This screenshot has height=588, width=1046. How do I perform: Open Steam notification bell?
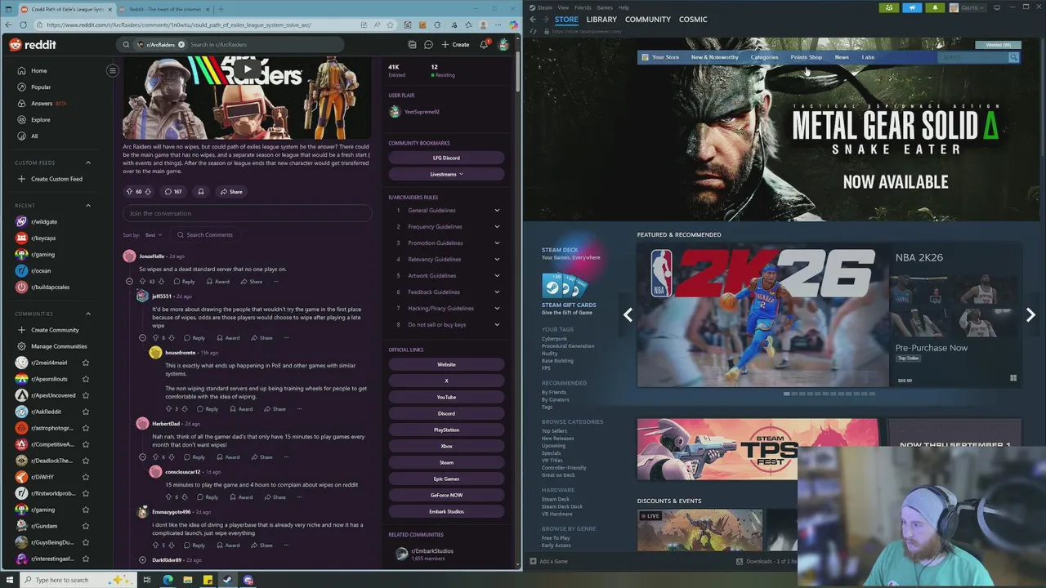click(935, 7)
